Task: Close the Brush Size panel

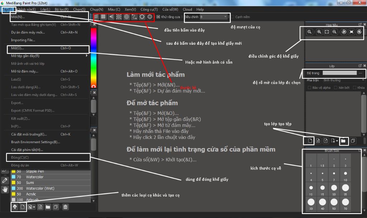Action: click(364, 150)
